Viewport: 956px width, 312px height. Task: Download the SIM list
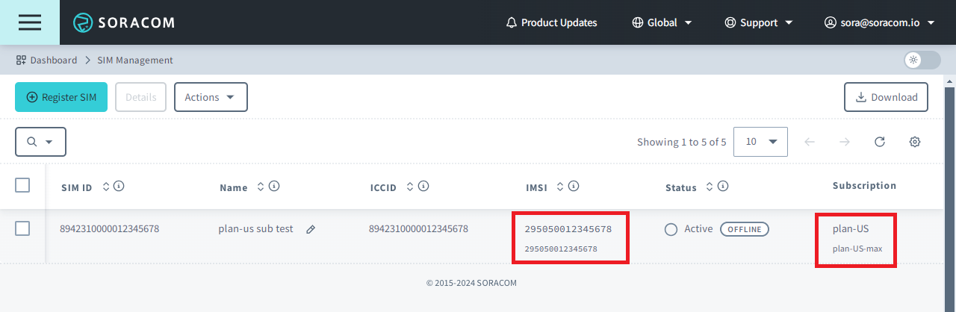[x=886, y=97]
